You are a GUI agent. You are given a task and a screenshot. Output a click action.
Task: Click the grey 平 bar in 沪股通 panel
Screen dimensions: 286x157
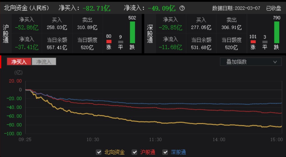click(x=121, y=42)
